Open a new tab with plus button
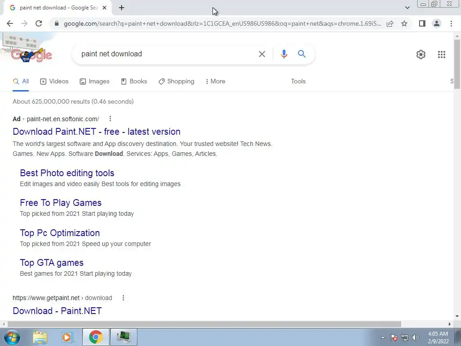461x346 pixels. click(122, 8)
